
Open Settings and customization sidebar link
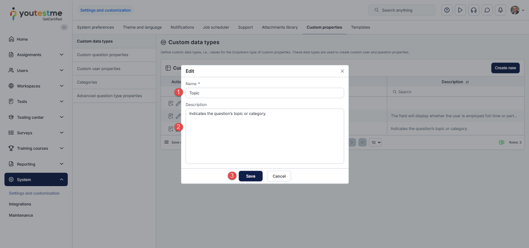[34, 193]
